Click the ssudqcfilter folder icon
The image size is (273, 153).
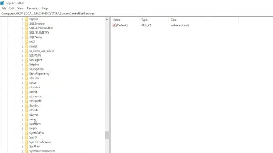click(26, 69)
